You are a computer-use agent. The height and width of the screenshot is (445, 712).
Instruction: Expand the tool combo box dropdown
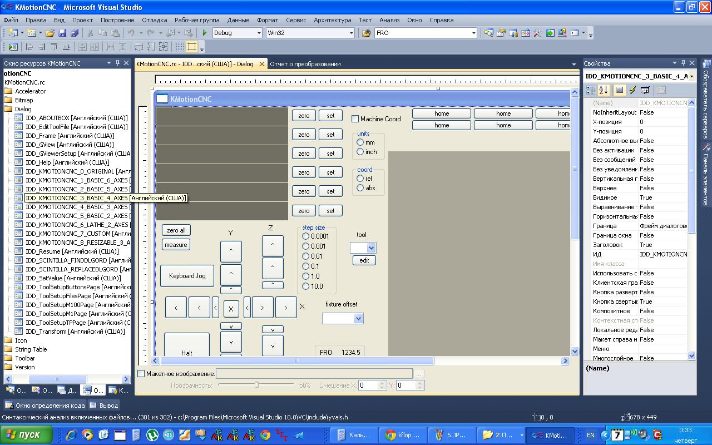point(371,248)
